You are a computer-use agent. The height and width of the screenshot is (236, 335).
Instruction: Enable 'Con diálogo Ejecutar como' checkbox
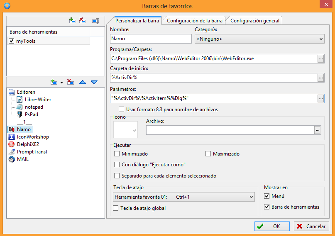coord(117,165)
